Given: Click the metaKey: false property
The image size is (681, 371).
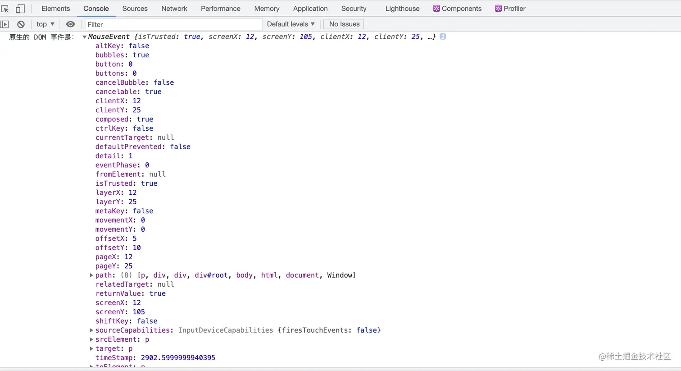Looking at the screenshot, I should [x=124, y=211].
